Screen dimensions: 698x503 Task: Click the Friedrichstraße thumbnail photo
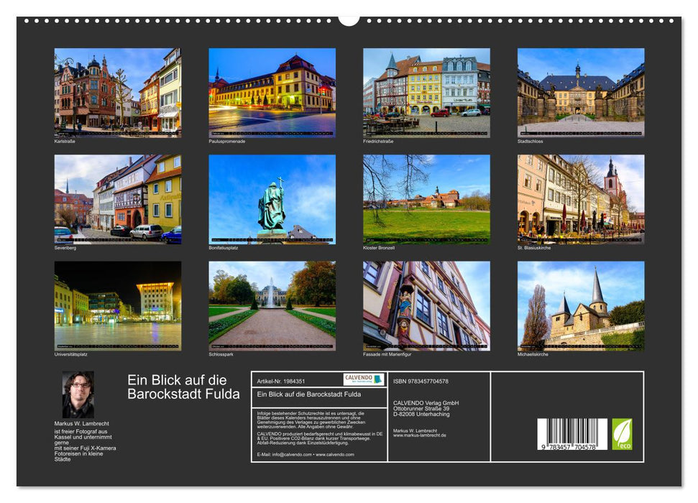point(426,91)
